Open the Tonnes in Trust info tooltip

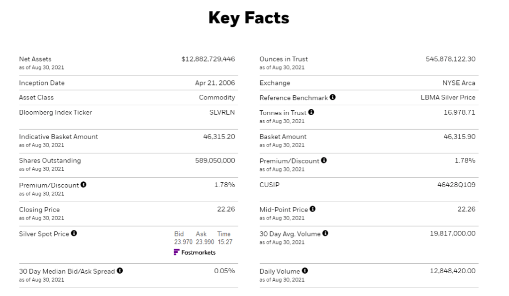click(x=311, y=113)
